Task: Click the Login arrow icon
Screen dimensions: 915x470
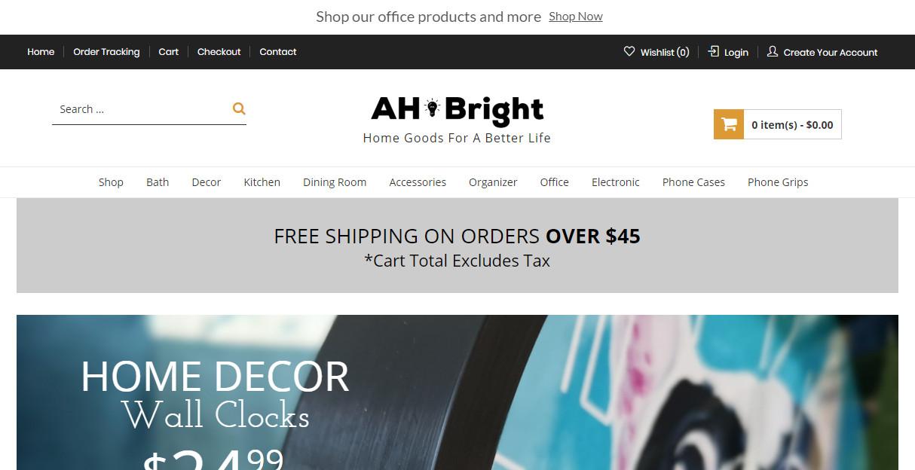Action: 714,51
